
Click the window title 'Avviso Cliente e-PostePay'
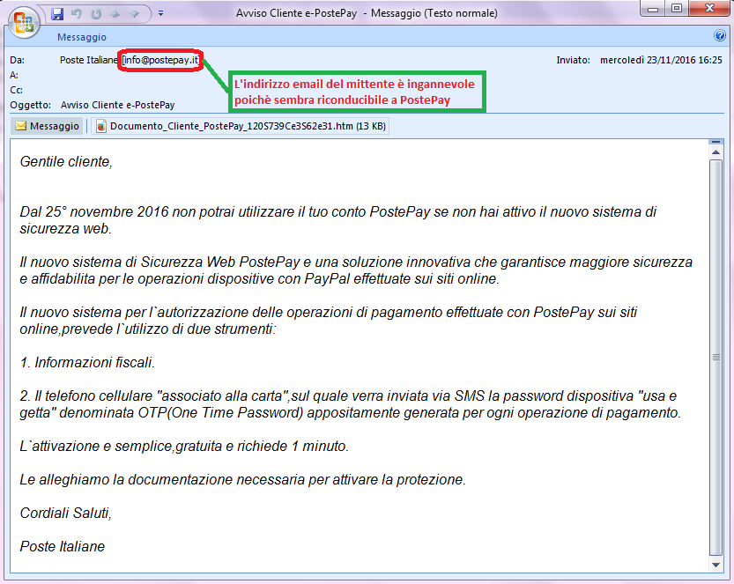[296, 13]
